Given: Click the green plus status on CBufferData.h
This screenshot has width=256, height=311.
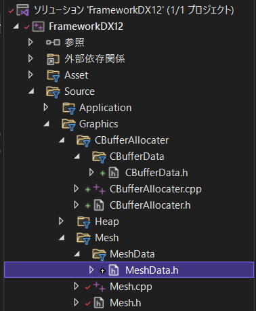Looking at the screenshot, I should pos(102,173).
